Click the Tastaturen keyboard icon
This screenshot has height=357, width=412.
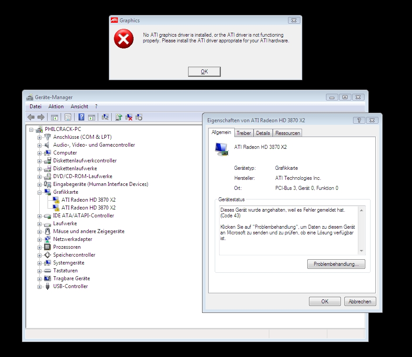(47, 271)
